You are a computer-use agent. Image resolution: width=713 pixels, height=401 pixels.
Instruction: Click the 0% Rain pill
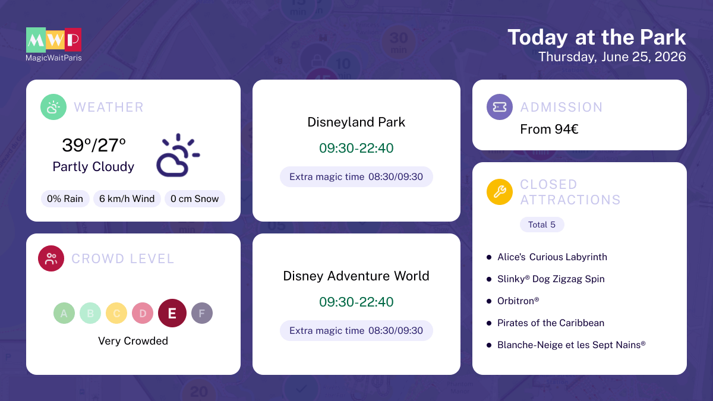click(x=65, y=199)
